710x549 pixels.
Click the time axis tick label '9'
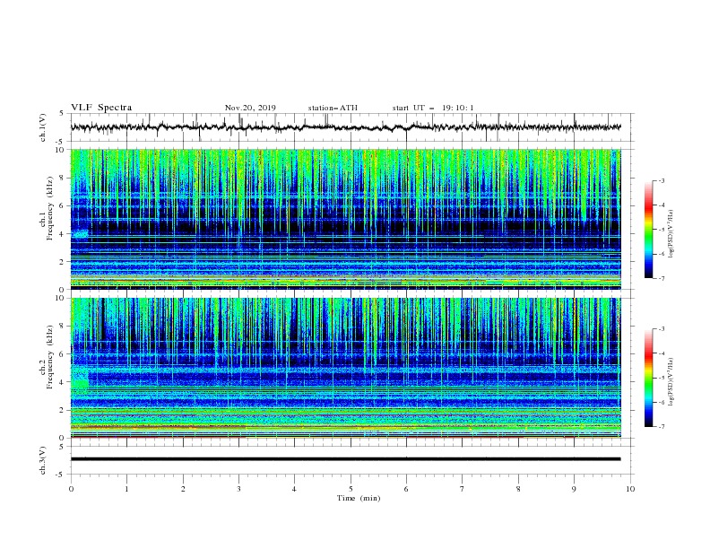point(574,489)
